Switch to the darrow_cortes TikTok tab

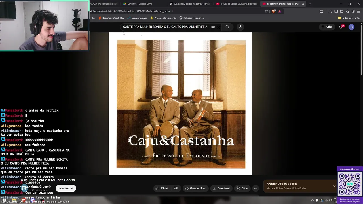pyautogui.click(x=190, y=4)
